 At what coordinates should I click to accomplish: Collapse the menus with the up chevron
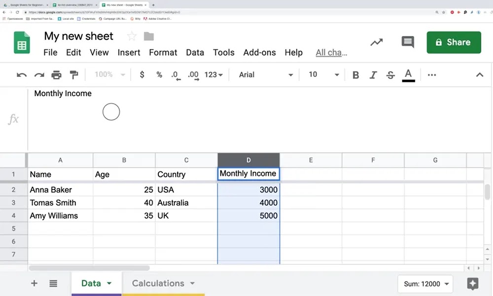(x=480, y=75)
